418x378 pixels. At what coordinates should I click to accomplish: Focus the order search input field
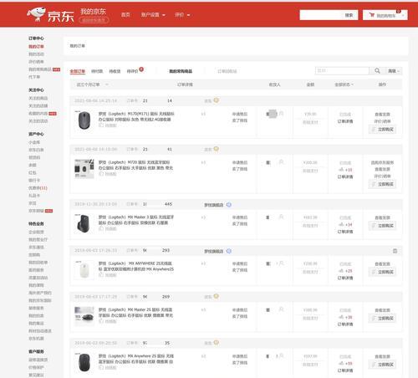tap(342, 71)
